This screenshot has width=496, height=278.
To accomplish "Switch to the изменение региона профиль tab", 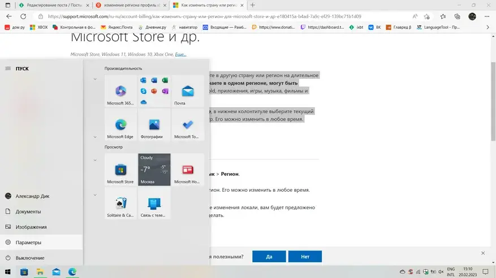I will pyautogui.click(x=131, y=5).
